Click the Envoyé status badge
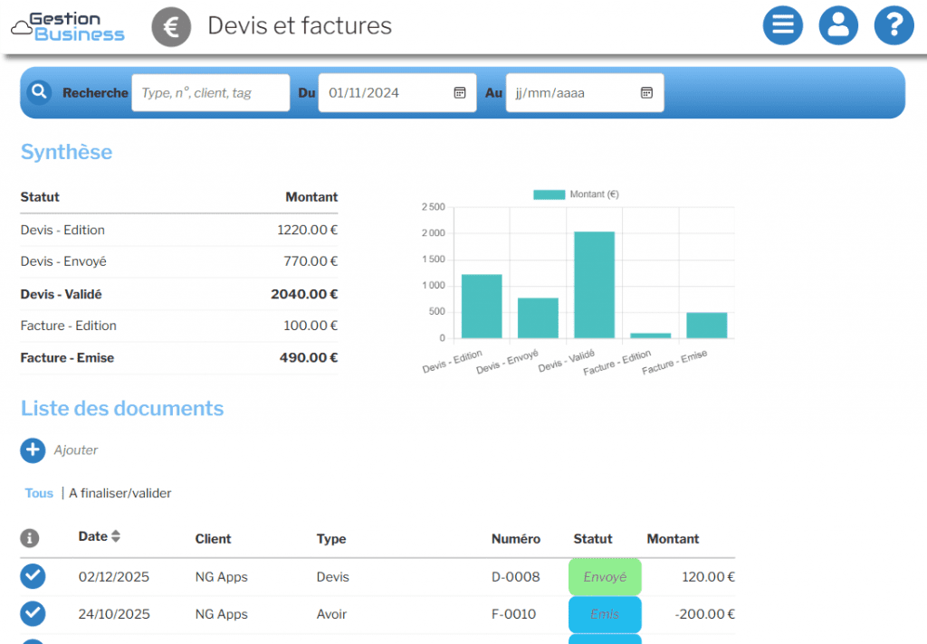927x644 pixels. pyautogui.click(x=605, y=577)
